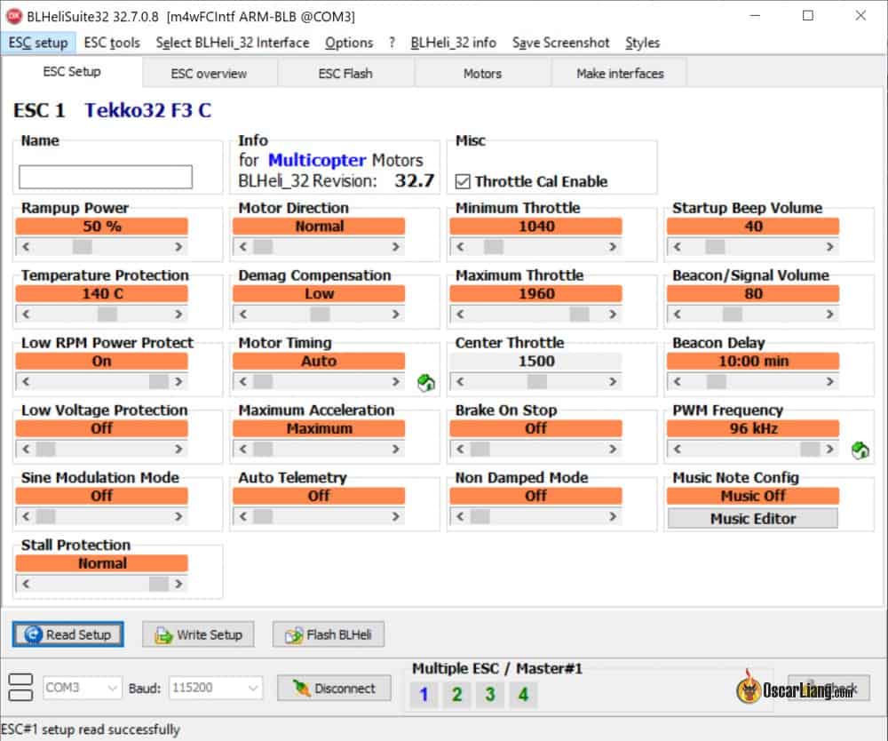888x741 pixels.
Task: Open the BLHeli_32 info menu
Action: point(453,43)
